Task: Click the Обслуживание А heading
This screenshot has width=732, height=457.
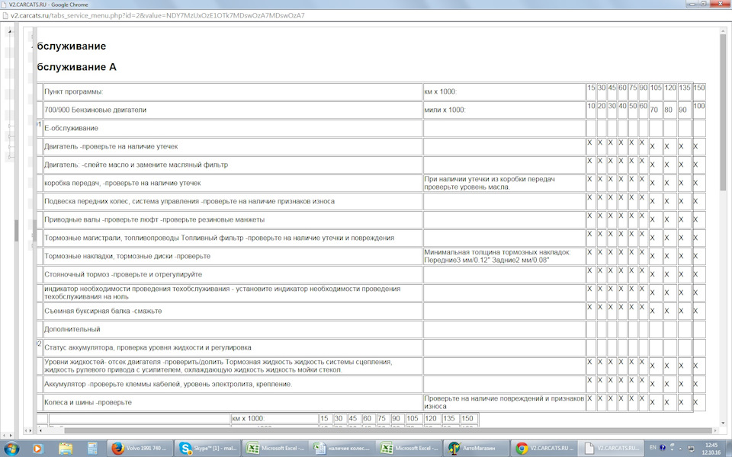Action: tap(76, 67)
